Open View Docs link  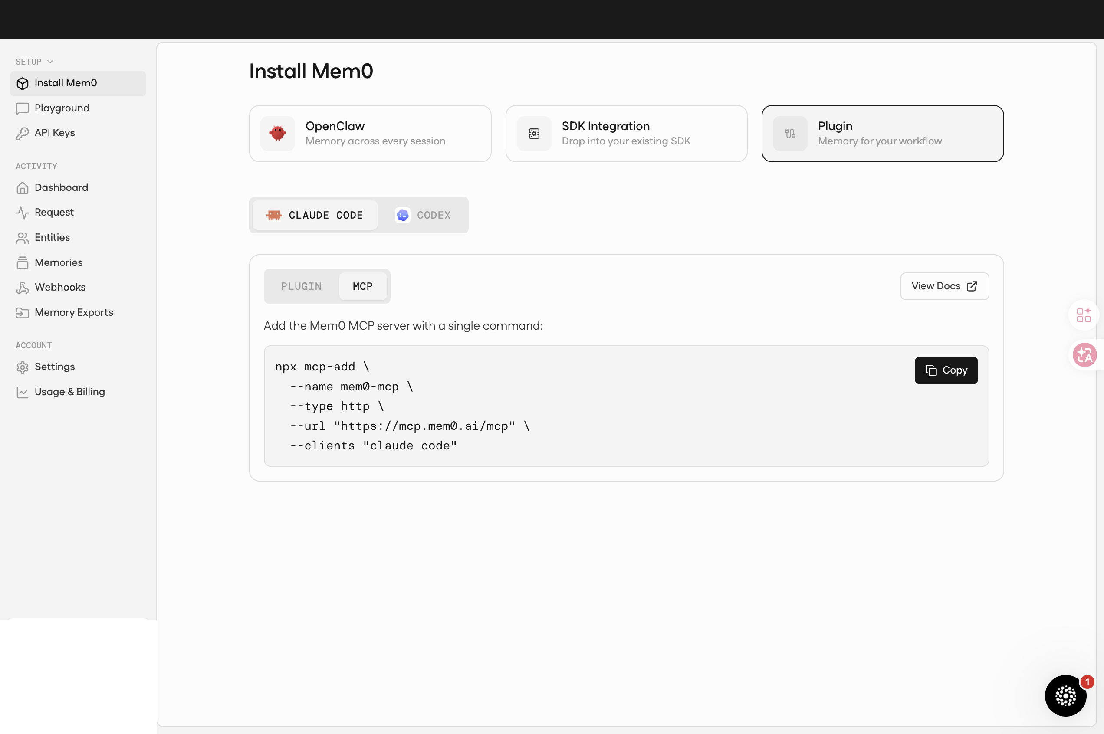pyautogui.click(x=944, y=286)
